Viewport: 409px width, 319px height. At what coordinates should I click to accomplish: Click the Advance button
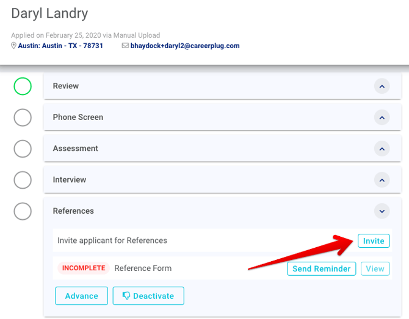tap(81, 296)
